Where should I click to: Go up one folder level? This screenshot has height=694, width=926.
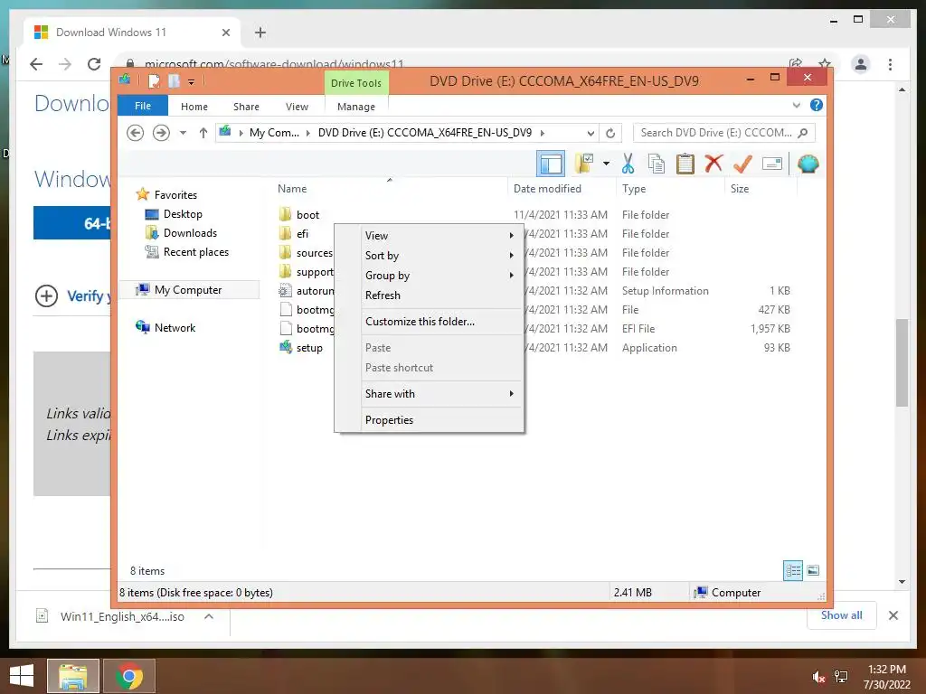203,133
